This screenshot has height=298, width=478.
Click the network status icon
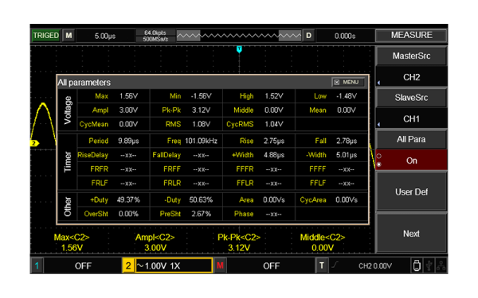(441, 265)
